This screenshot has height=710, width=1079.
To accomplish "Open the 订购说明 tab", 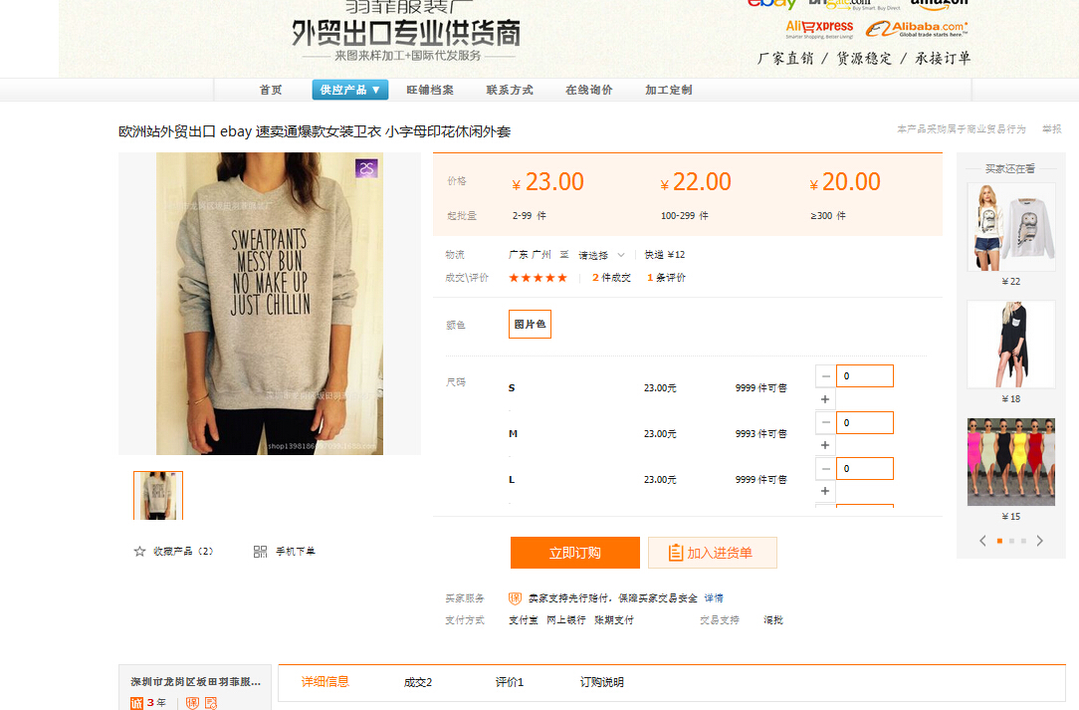I will (602, 682).
